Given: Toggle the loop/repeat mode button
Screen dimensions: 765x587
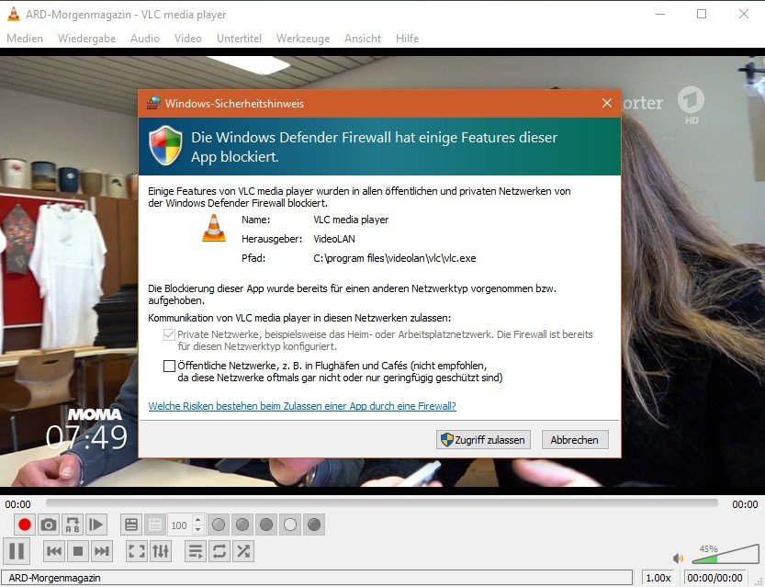Looking at the screenshot, I should pos(219,551).
